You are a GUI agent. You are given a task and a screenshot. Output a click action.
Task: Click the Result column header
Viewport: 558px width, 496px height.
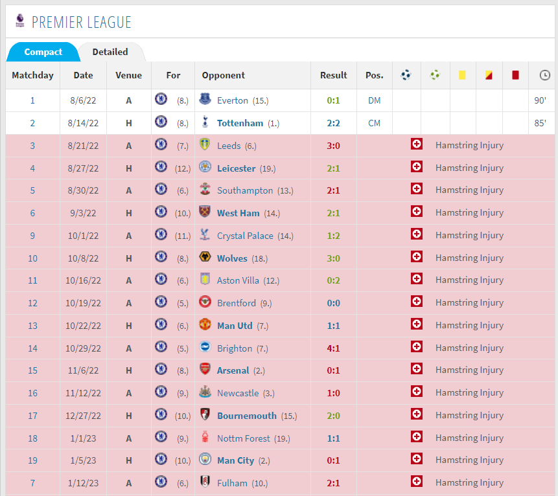click(334, 75)
